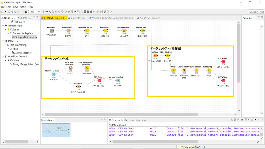
Task: Select the Column Rename node in top row
Action: pyautogui.click(x=124, y=31)
